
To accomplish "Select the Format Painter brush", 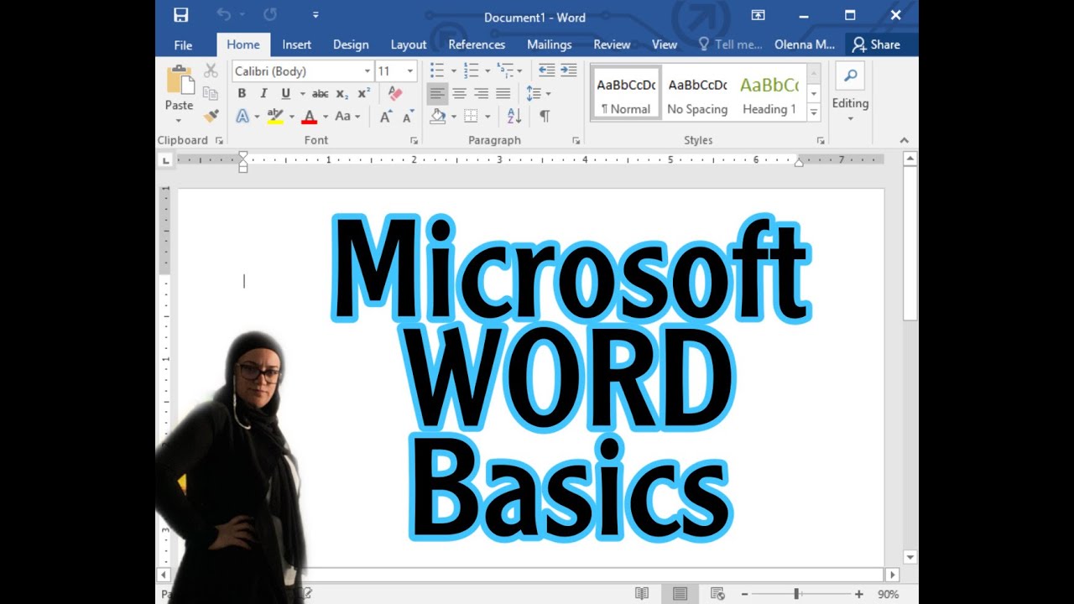I will tap(211, 116).
